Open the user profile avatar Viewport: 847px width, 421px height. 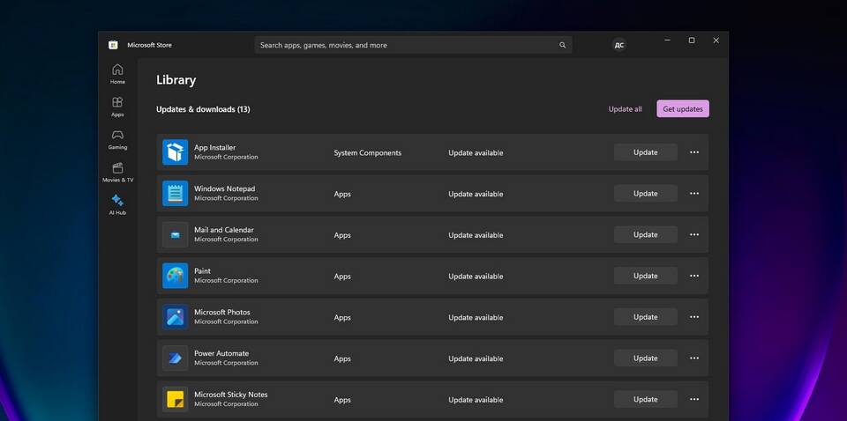(x=619, y=45)
